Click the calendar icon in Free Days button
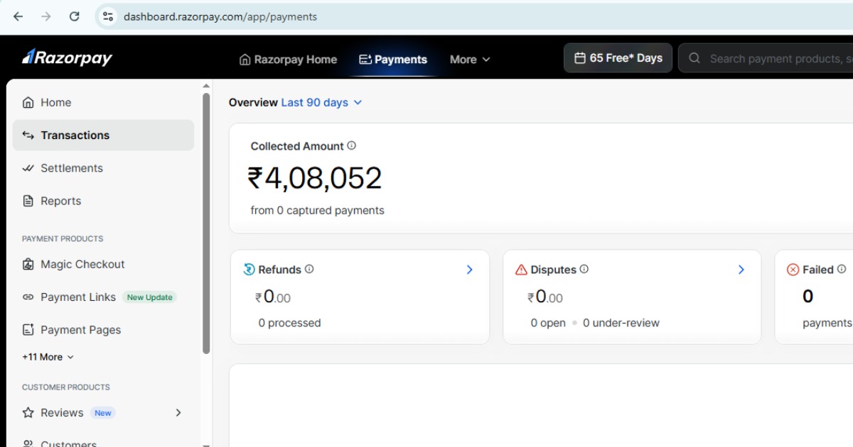Screen dimensions: 853x447 tap(580, 58)
